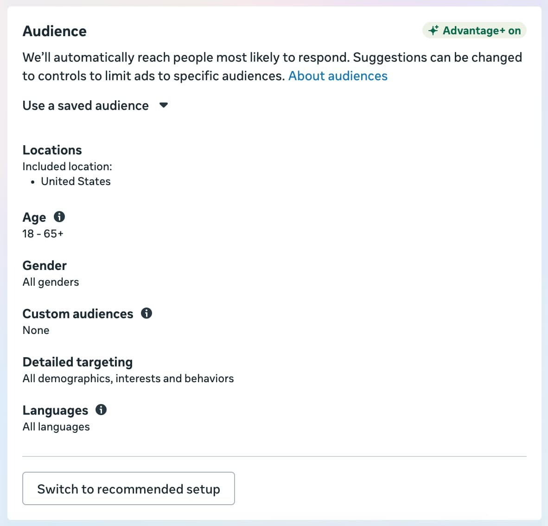Select the 'All languages' value
Viewport: 548px width, 526px height.
pyautogui.click(x=56, y=427)
